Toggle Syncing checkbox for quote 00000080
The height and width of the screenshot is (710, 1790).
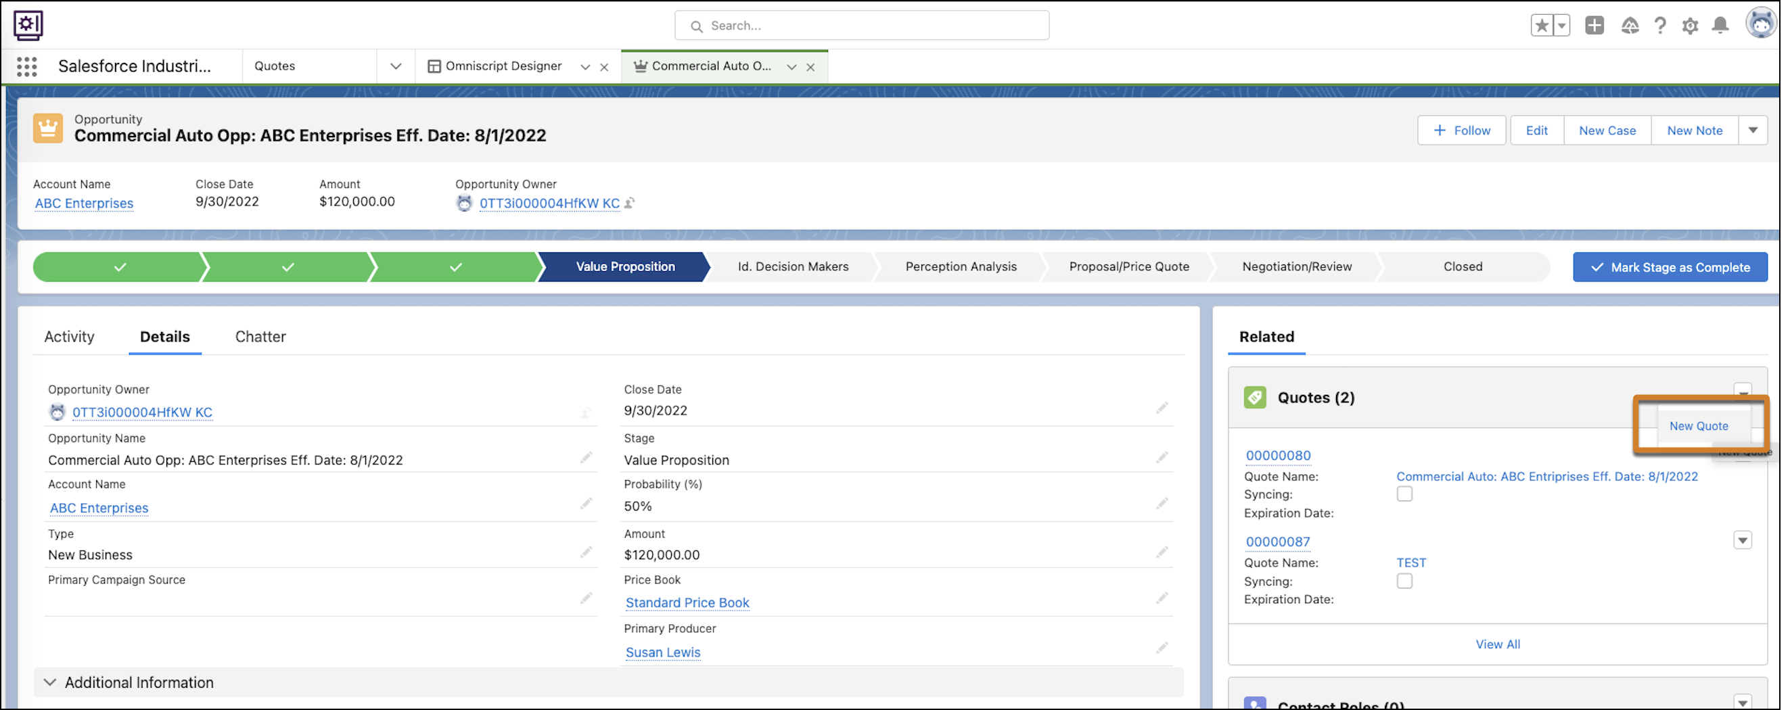[x=1404, y=494]
